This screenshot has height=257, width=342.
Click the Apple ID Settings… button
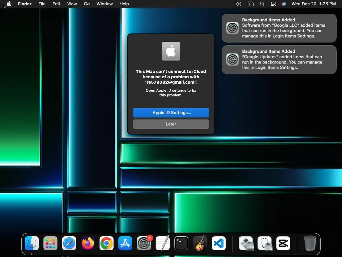point(171,113)
